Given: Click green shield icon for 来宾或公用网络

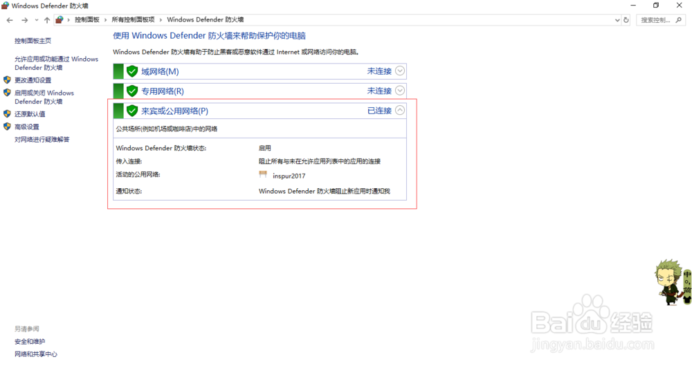Looking at the screenshot, I should click(132, 111).
